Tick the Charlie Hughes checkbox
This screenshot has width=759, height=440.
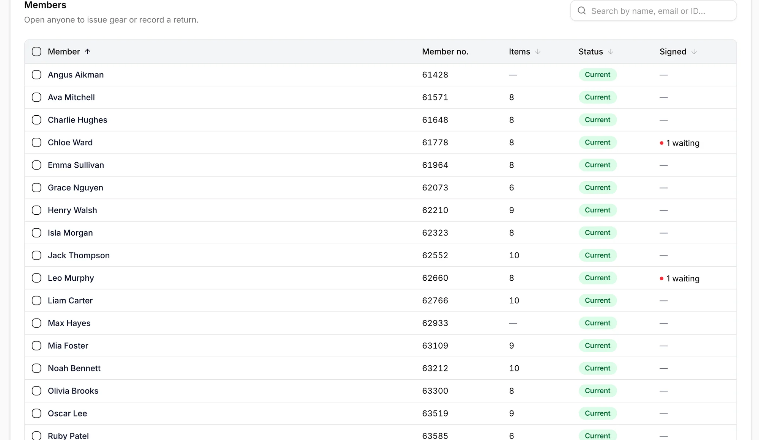pyautogui.click(x=36, y=120)
